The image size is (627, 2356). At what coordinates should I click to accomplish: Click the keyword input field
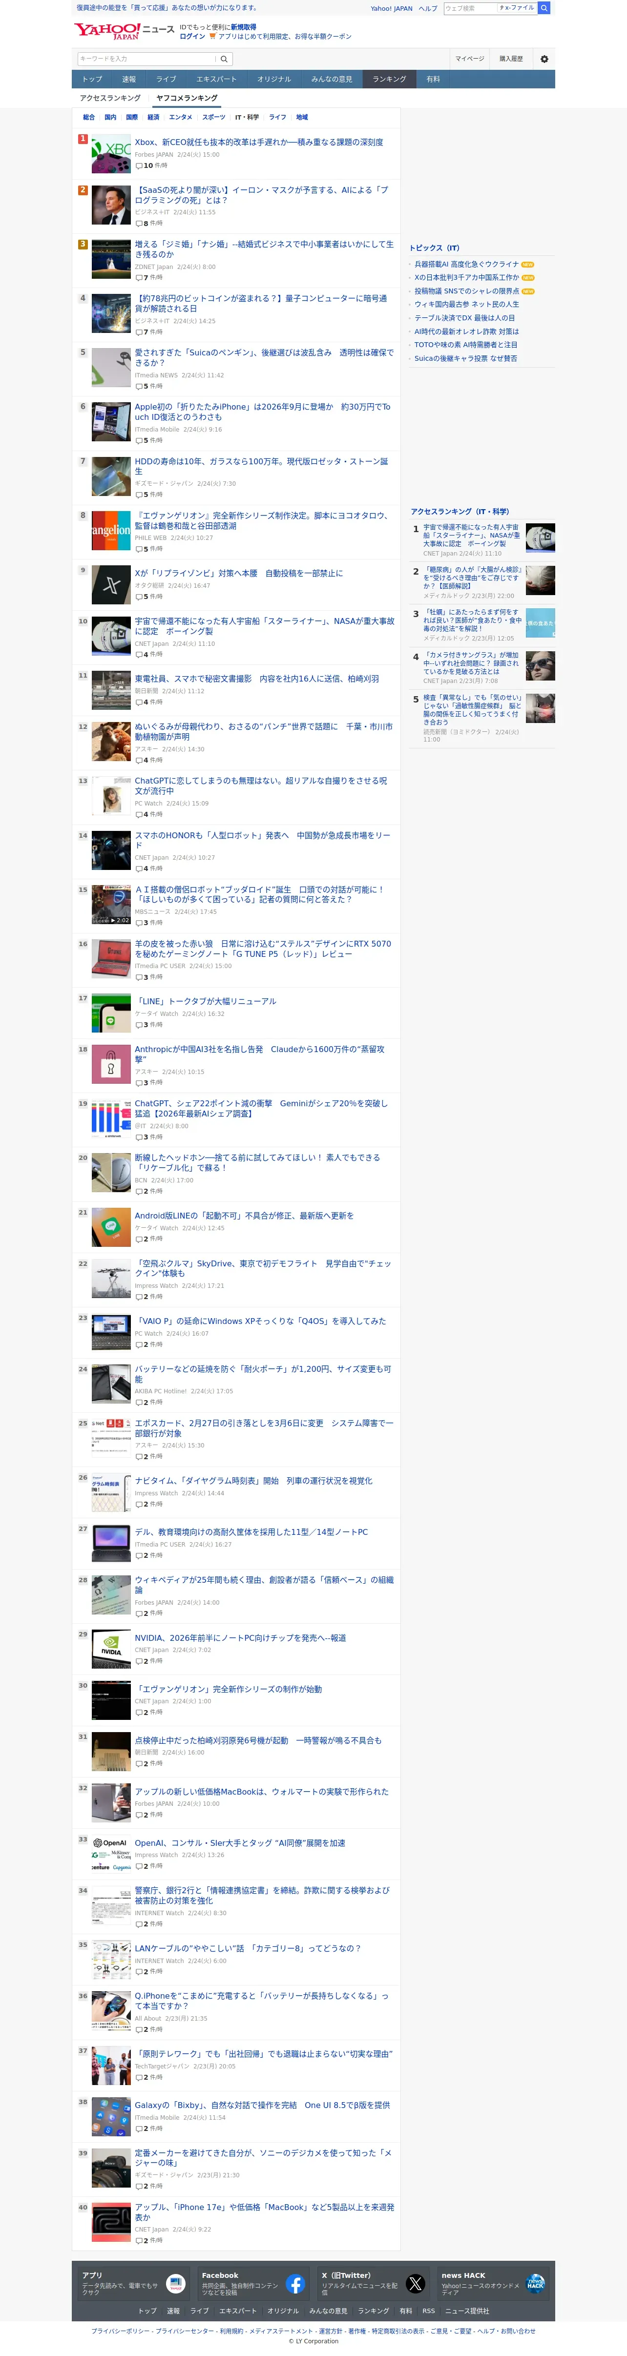[x=146, y=59]
